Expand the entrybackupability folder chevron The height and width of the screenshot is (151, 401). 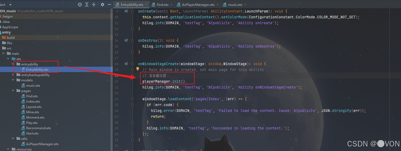[13, 75]
